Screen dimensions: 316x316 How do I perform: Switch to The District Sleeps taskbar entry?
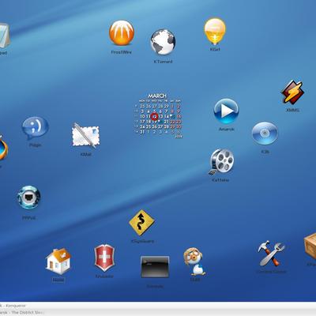(x=21, y=312)
